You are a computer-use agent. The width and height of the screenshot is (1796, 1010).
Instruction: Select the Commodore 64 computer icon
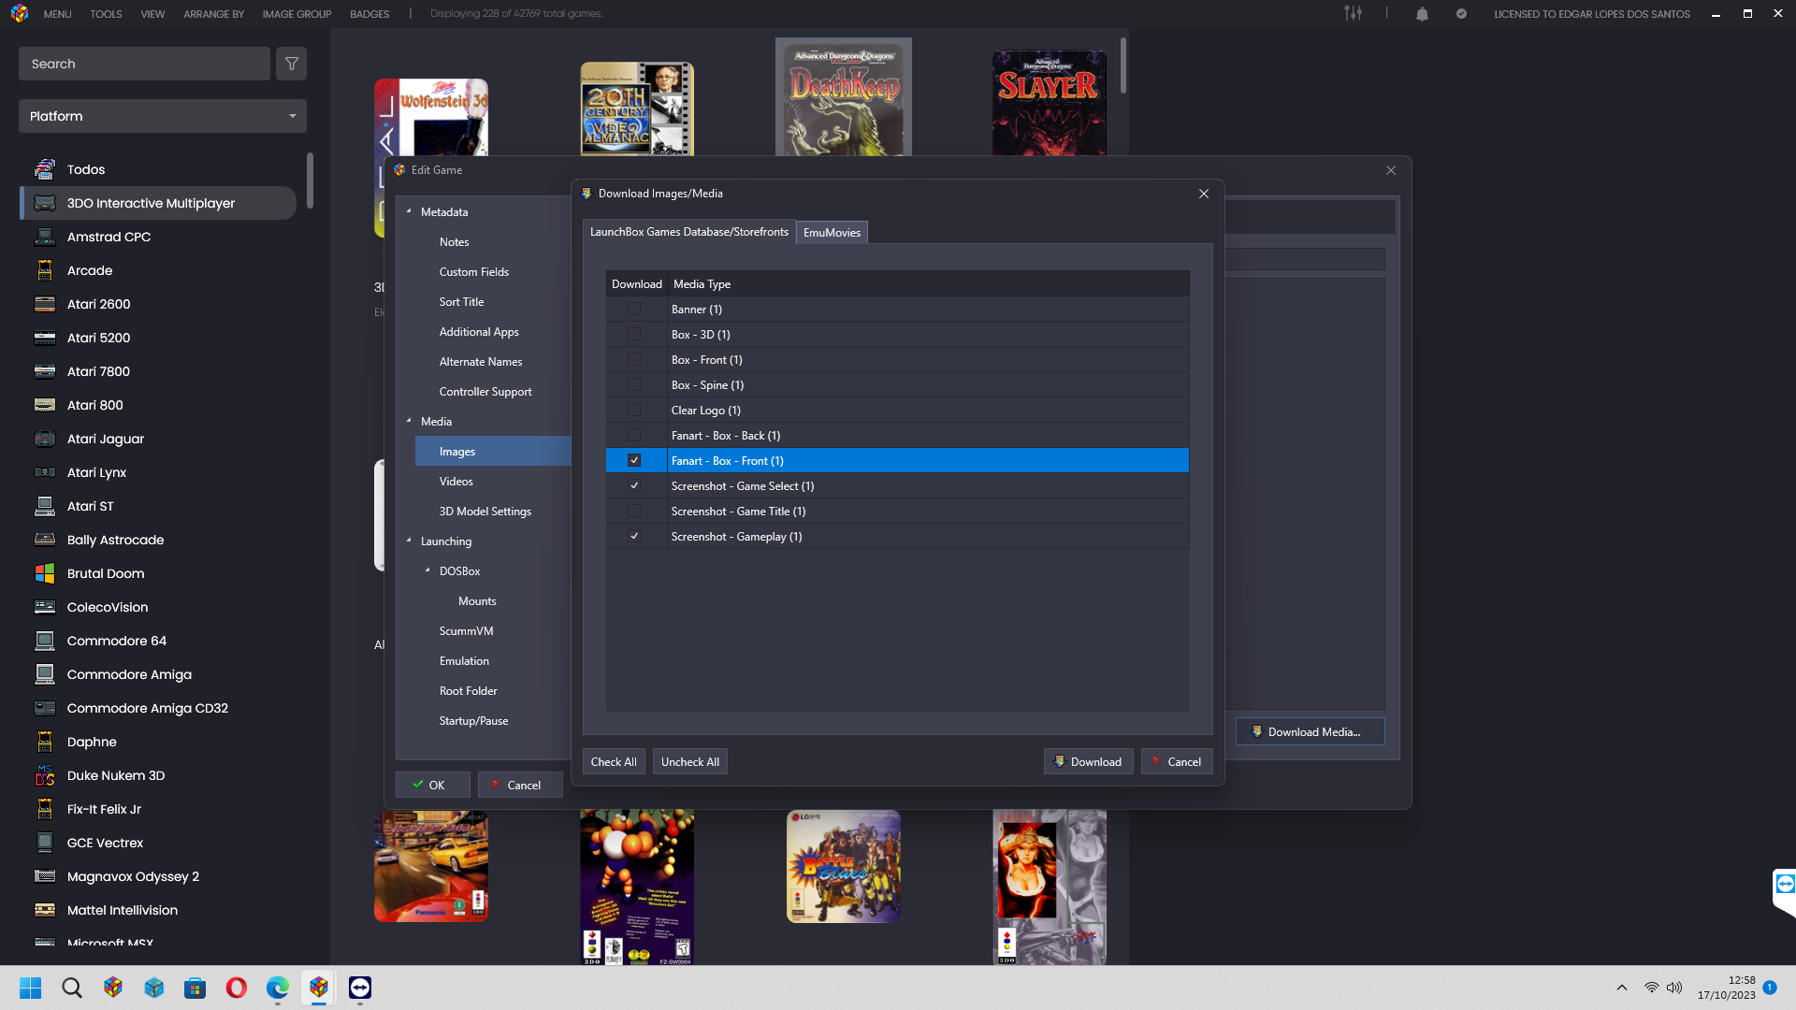[45, 641]
